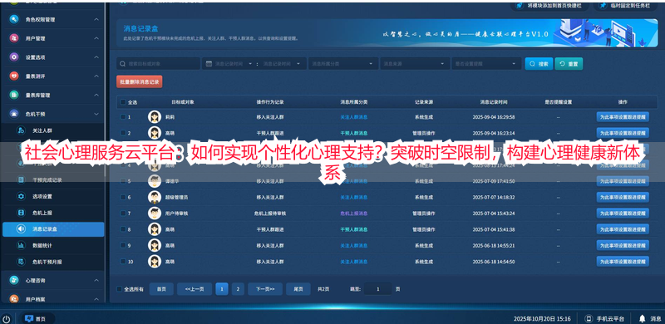Expand 用户管理 menu chevron
The width and height of the screenshot is (665, 324).
tap(96, 38)
